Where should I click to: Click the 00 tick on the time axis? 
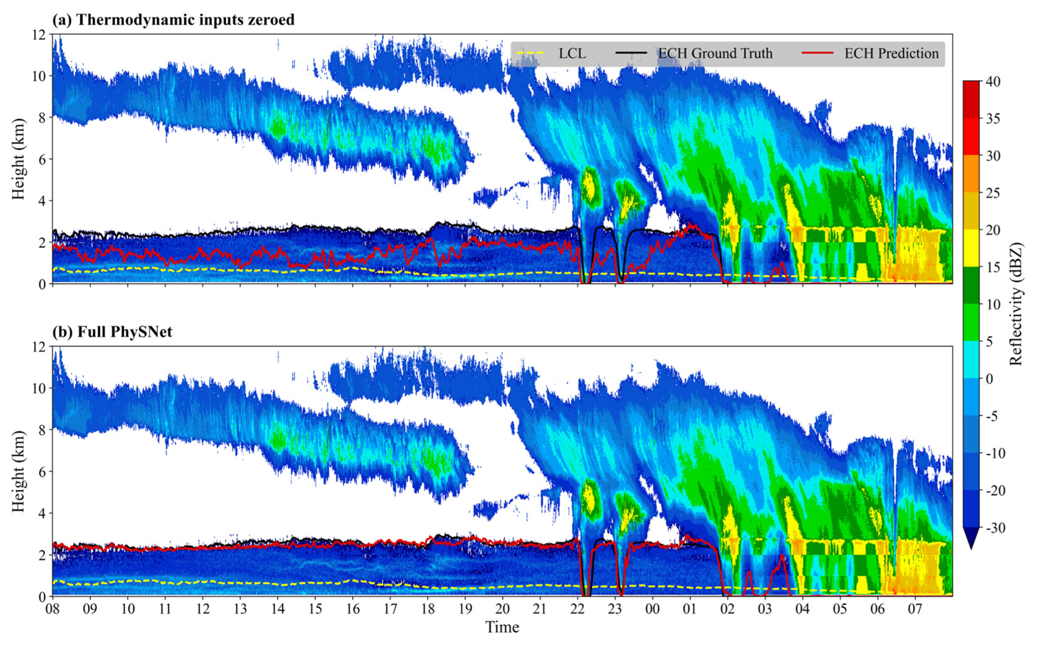(x=652, y=608)
